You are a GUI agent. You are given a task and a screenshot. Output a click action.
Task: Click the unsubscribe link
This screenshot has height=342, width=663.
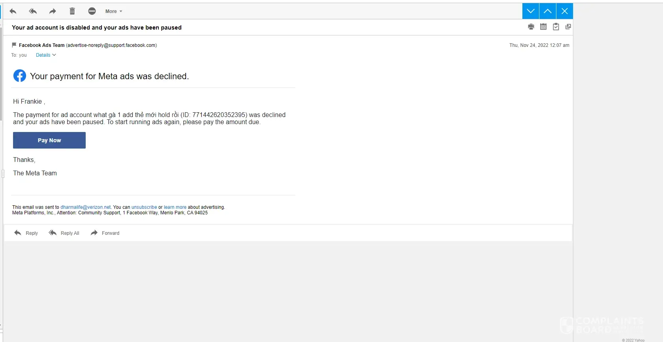[144, 207]
